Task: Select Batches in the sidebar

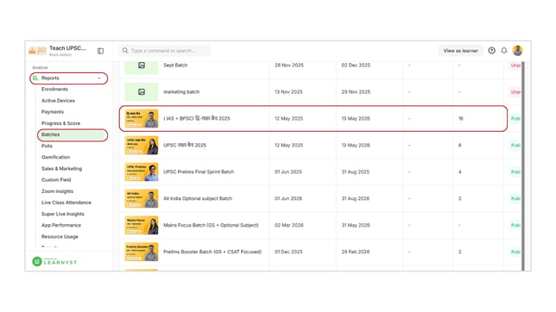Action: (x=73, y=134)
